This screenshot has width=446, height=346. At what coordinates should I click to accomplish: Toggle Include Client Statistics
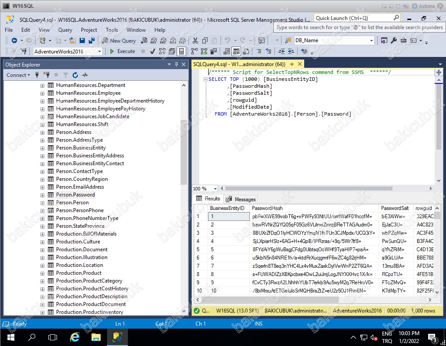click(214, 51)
